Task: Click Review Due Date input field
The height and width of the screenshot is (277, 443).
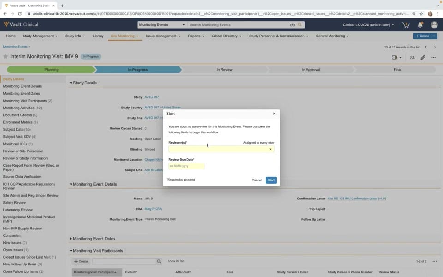Action: point(186,166)
